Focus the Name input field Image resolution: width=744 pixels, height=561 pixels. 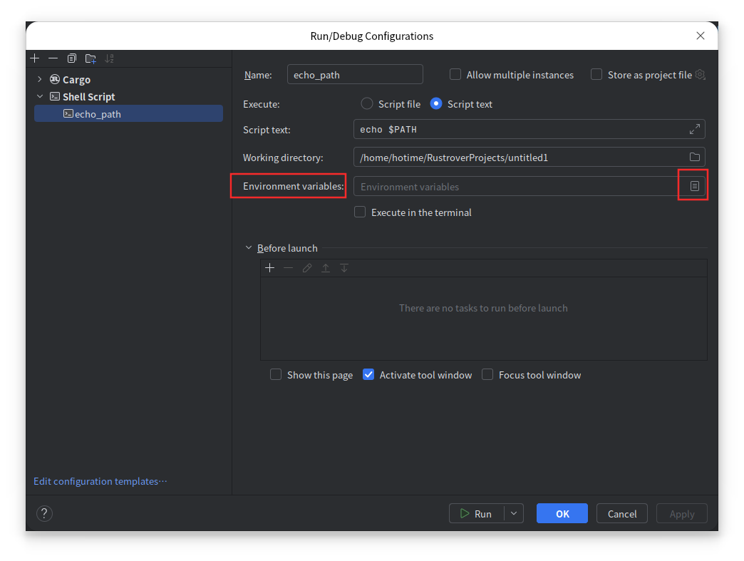click(x=355, y=75)
